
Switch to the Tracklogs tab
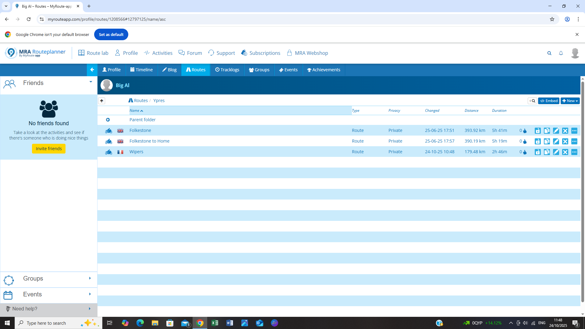coord(227,70)
